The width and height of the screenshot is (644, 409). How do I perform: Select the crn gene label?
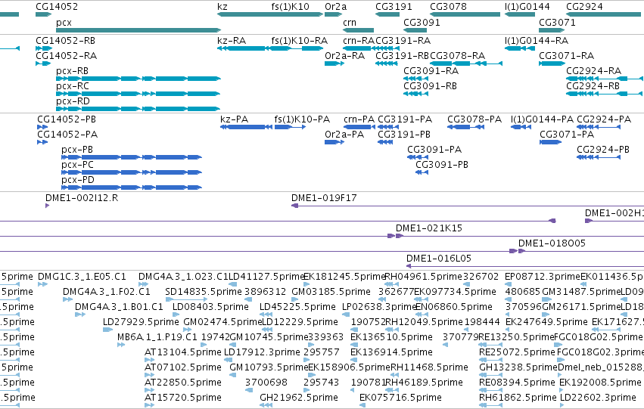pyautogui.click(x=350, y=23)
